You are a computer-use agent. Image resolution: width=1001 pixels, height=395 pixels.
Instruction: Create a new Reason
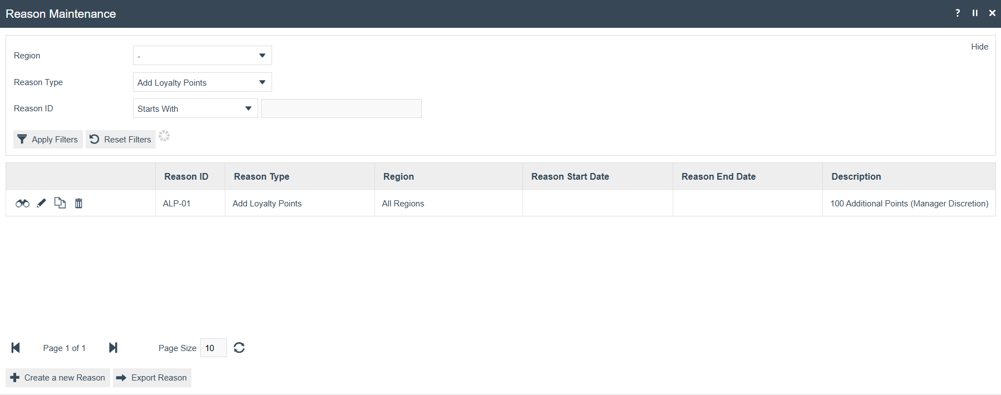point(58,378)
